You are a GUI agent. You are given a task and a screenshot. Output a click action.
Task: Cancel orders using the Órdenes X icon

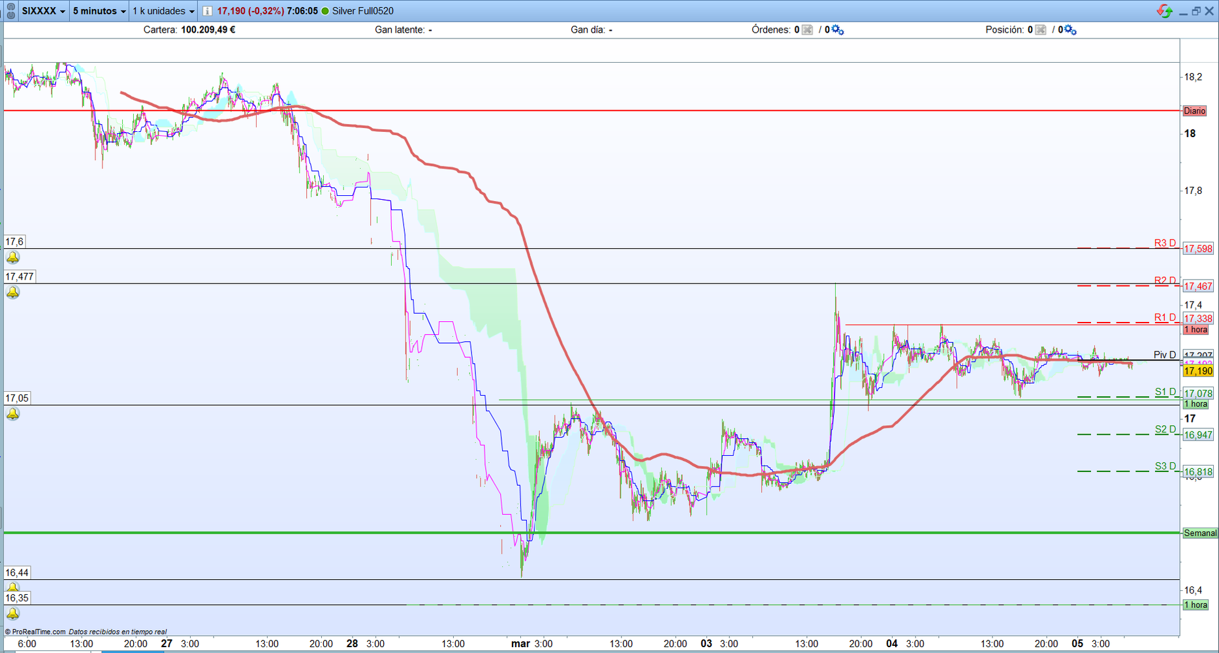808,30
